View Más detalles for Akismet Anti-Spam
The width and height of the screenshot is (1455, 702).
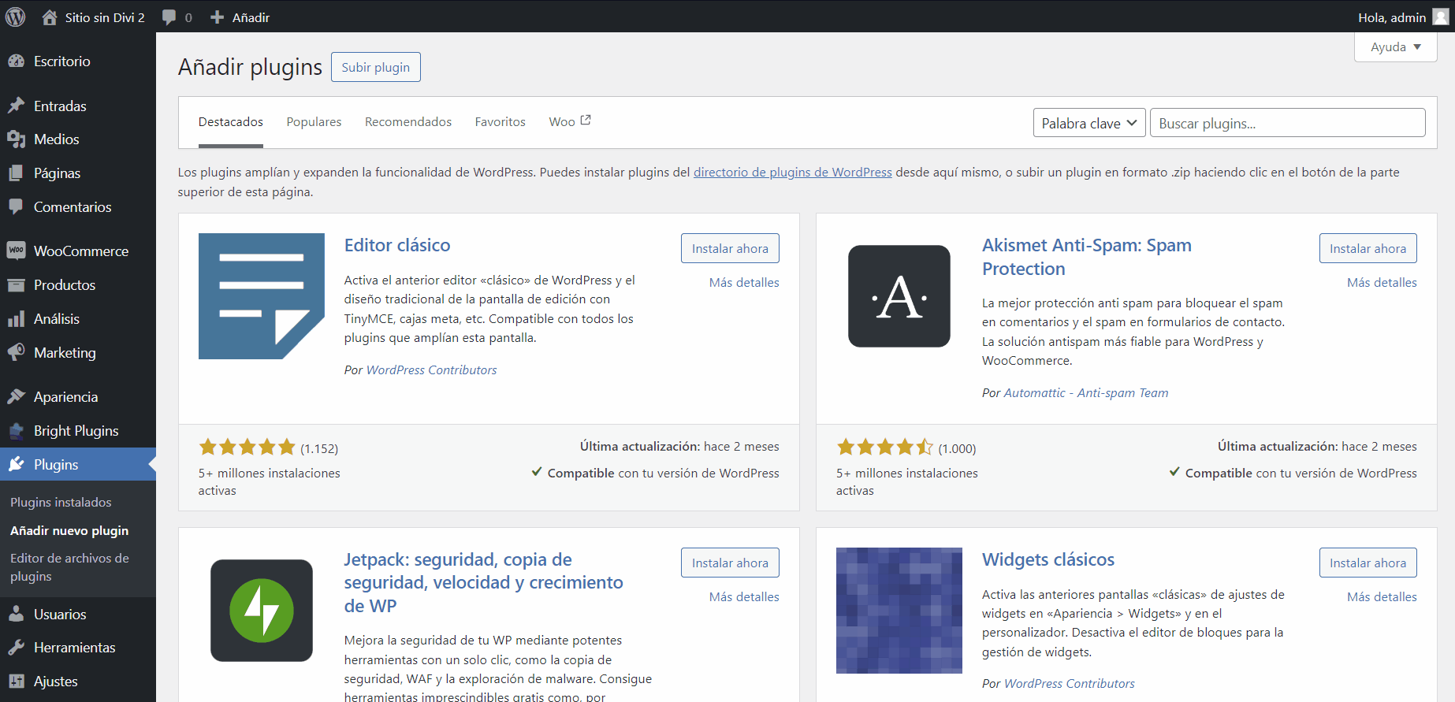1381,283
